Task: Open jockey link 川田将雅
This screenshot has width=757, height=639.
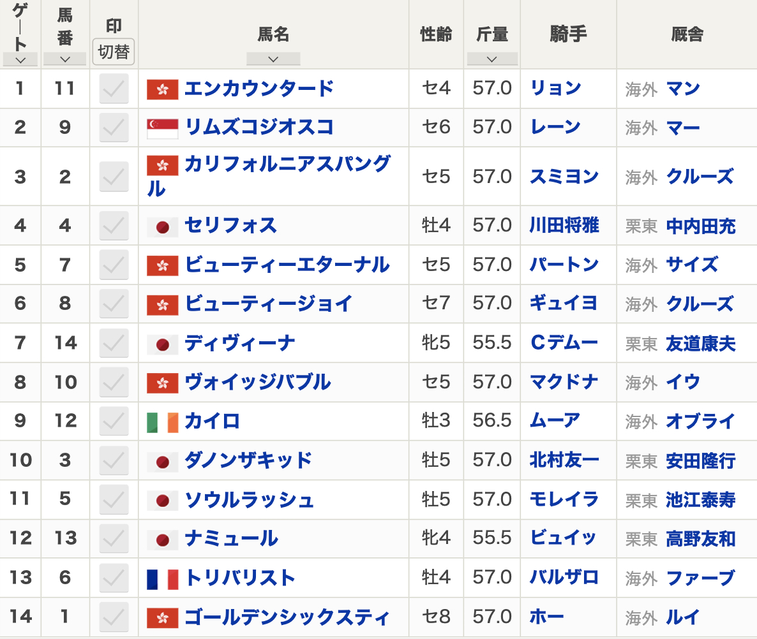Action: click(x=564, y=226)
